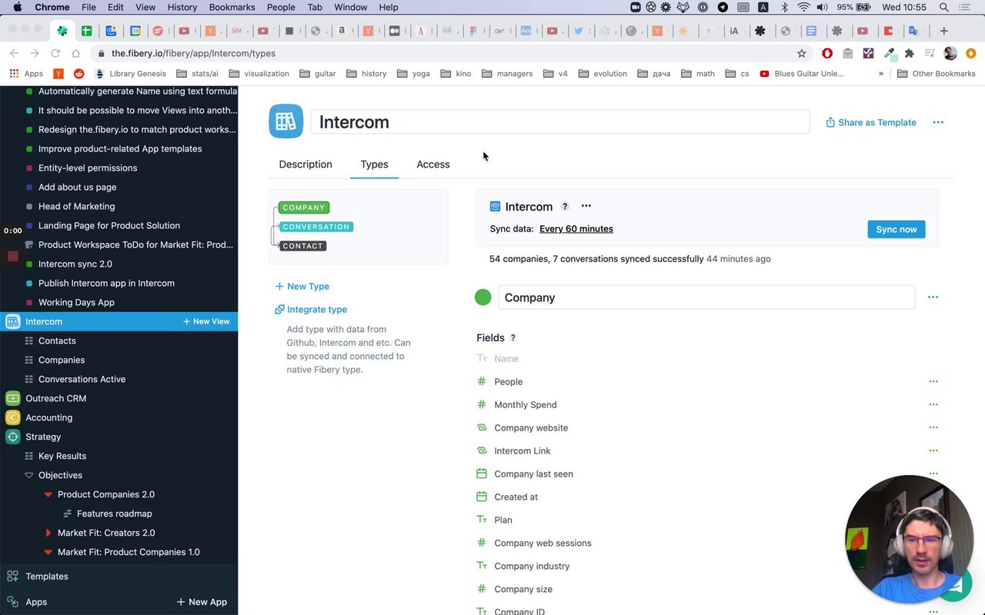This screenshot has width=985, height=615.
Task: Click the Company type name input field
Action: pyautogui.click(x=706, y=298)
